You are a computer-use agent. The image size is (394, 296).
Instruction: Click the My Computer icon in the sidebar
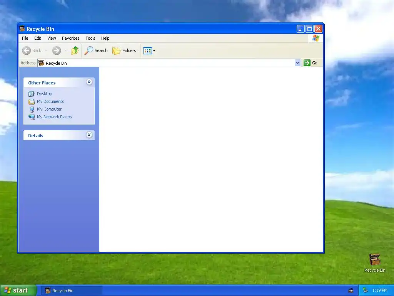32,109
